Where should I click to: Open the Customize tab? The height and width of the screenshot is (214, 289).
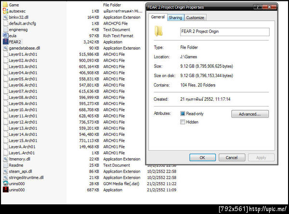[x=195, y=18]
